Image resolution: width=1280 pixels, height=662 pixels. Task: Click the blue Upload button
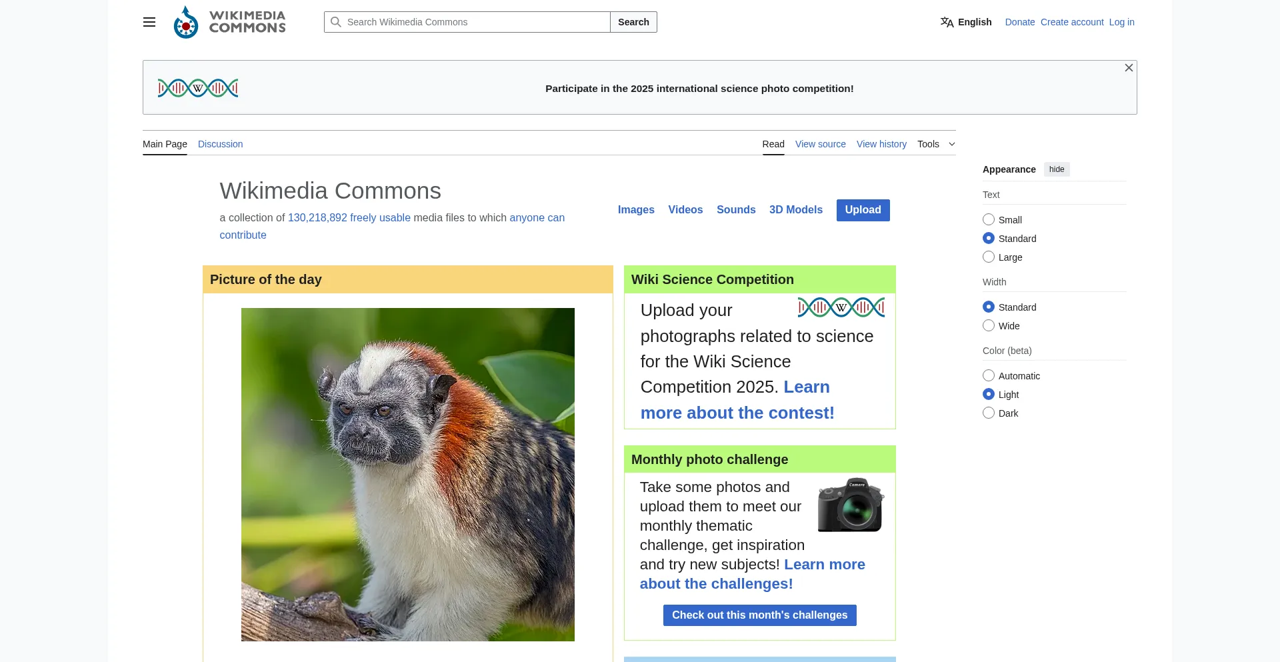pos(863,210)
